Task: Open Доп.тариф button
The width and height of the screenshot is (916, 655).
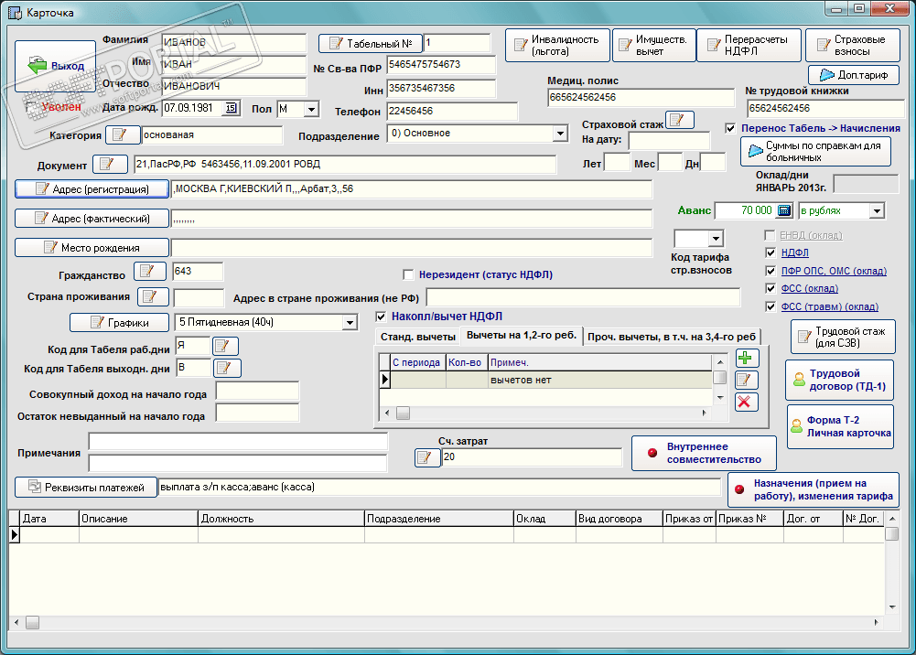Action: [x=854, y=75]
